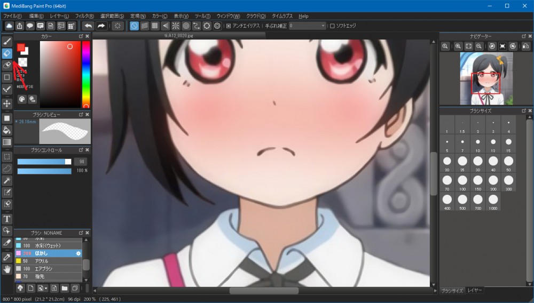Select the Text tool
This screenshot has width=534, height=303.
(7, 219)
